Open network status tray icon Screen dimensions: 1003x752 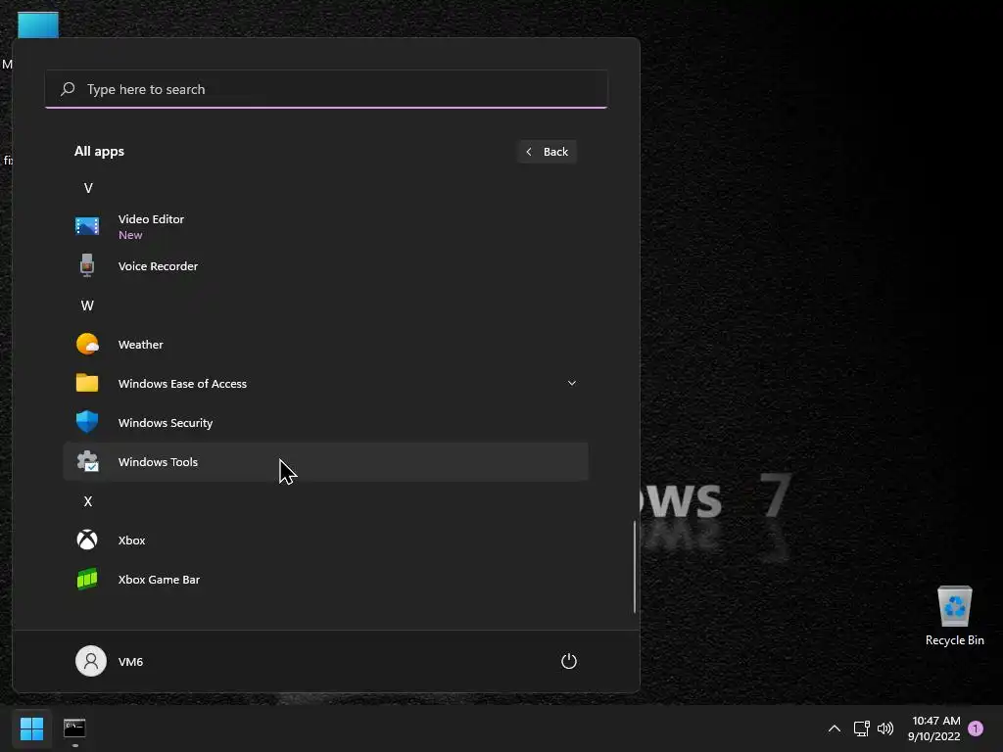coord(861,728)
